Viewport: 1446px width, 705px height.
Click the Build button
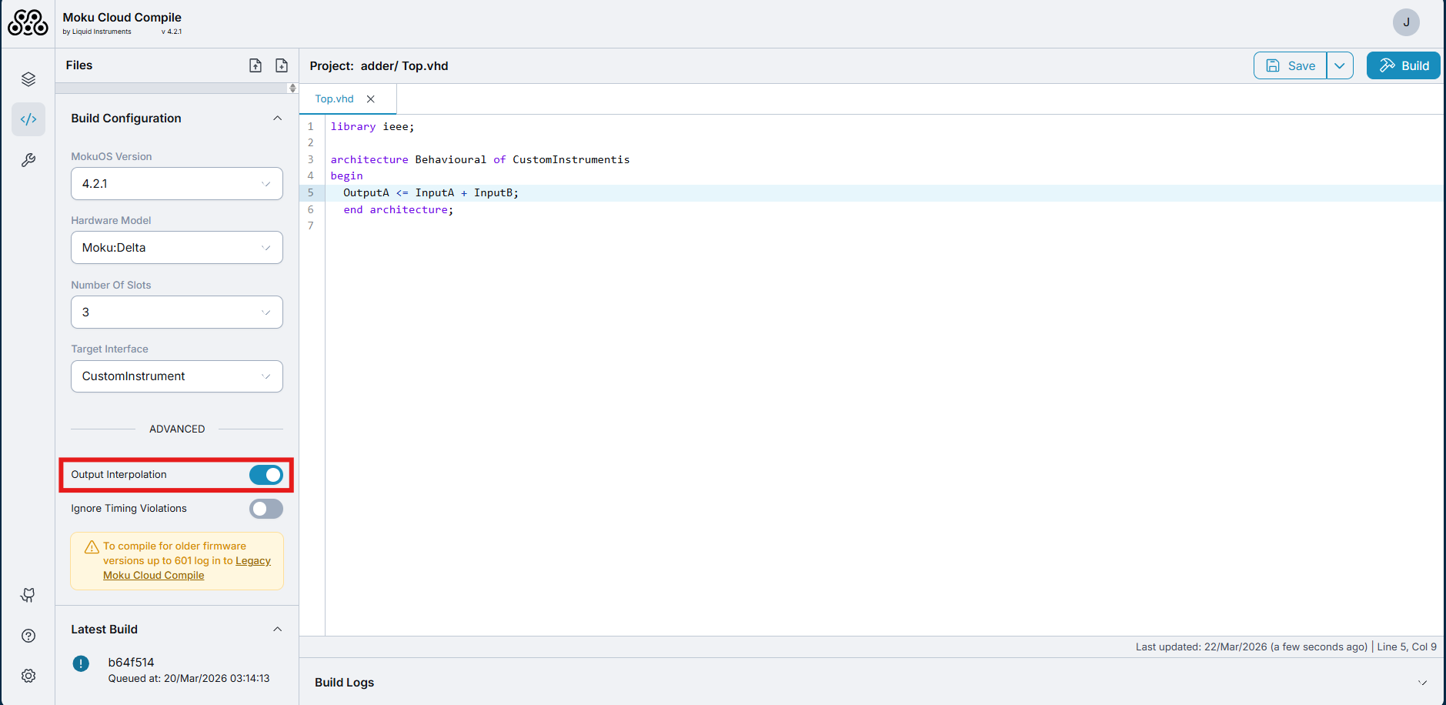(1403, 65)
